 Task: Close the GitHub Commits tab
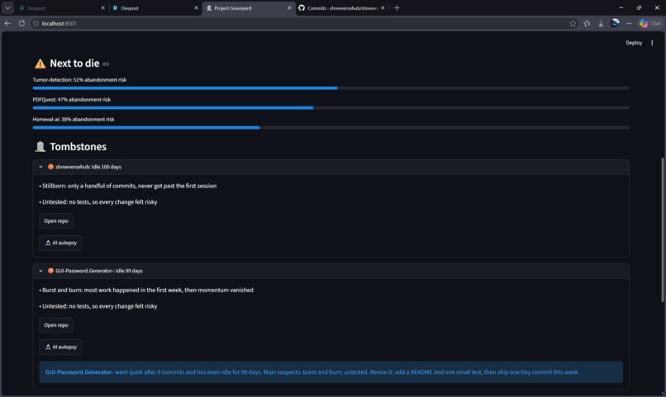tap(383, 7)
